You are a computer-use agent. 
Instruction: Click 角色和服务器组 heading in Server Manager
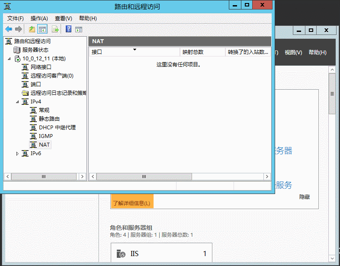(x=131, y=228)
